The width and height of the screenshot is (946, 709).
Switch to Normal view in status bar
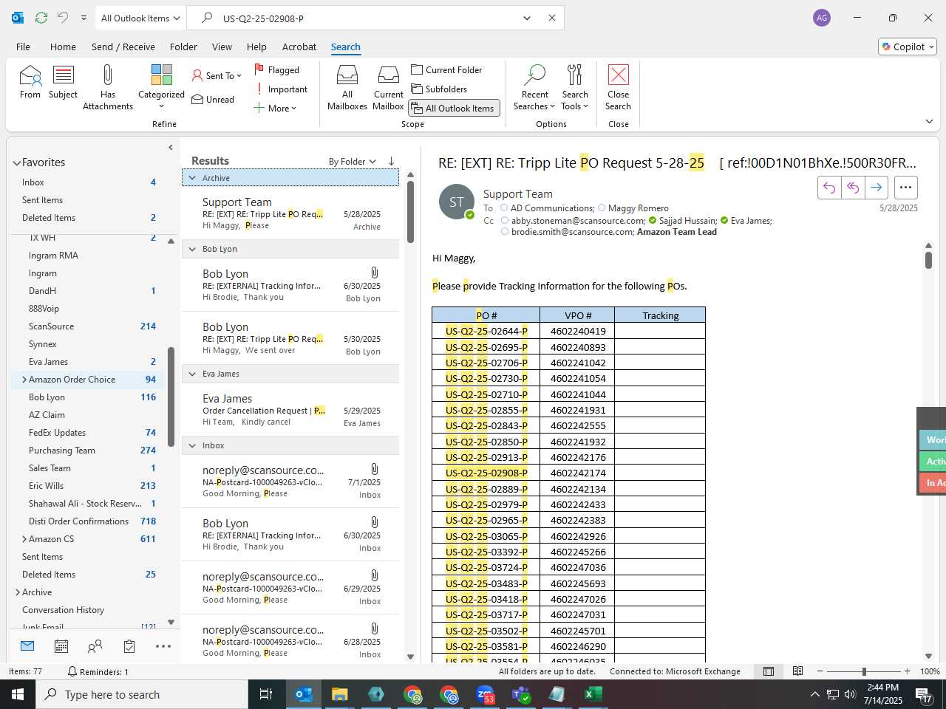769,671
